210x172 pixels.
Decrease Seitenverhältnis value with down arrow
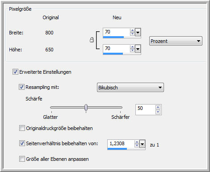tap(137, 146)
